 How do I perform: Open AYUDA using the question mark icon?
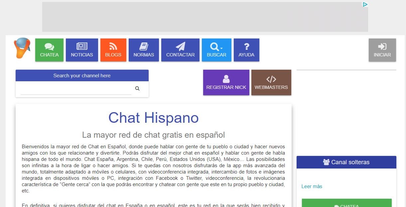coord(246,46)
